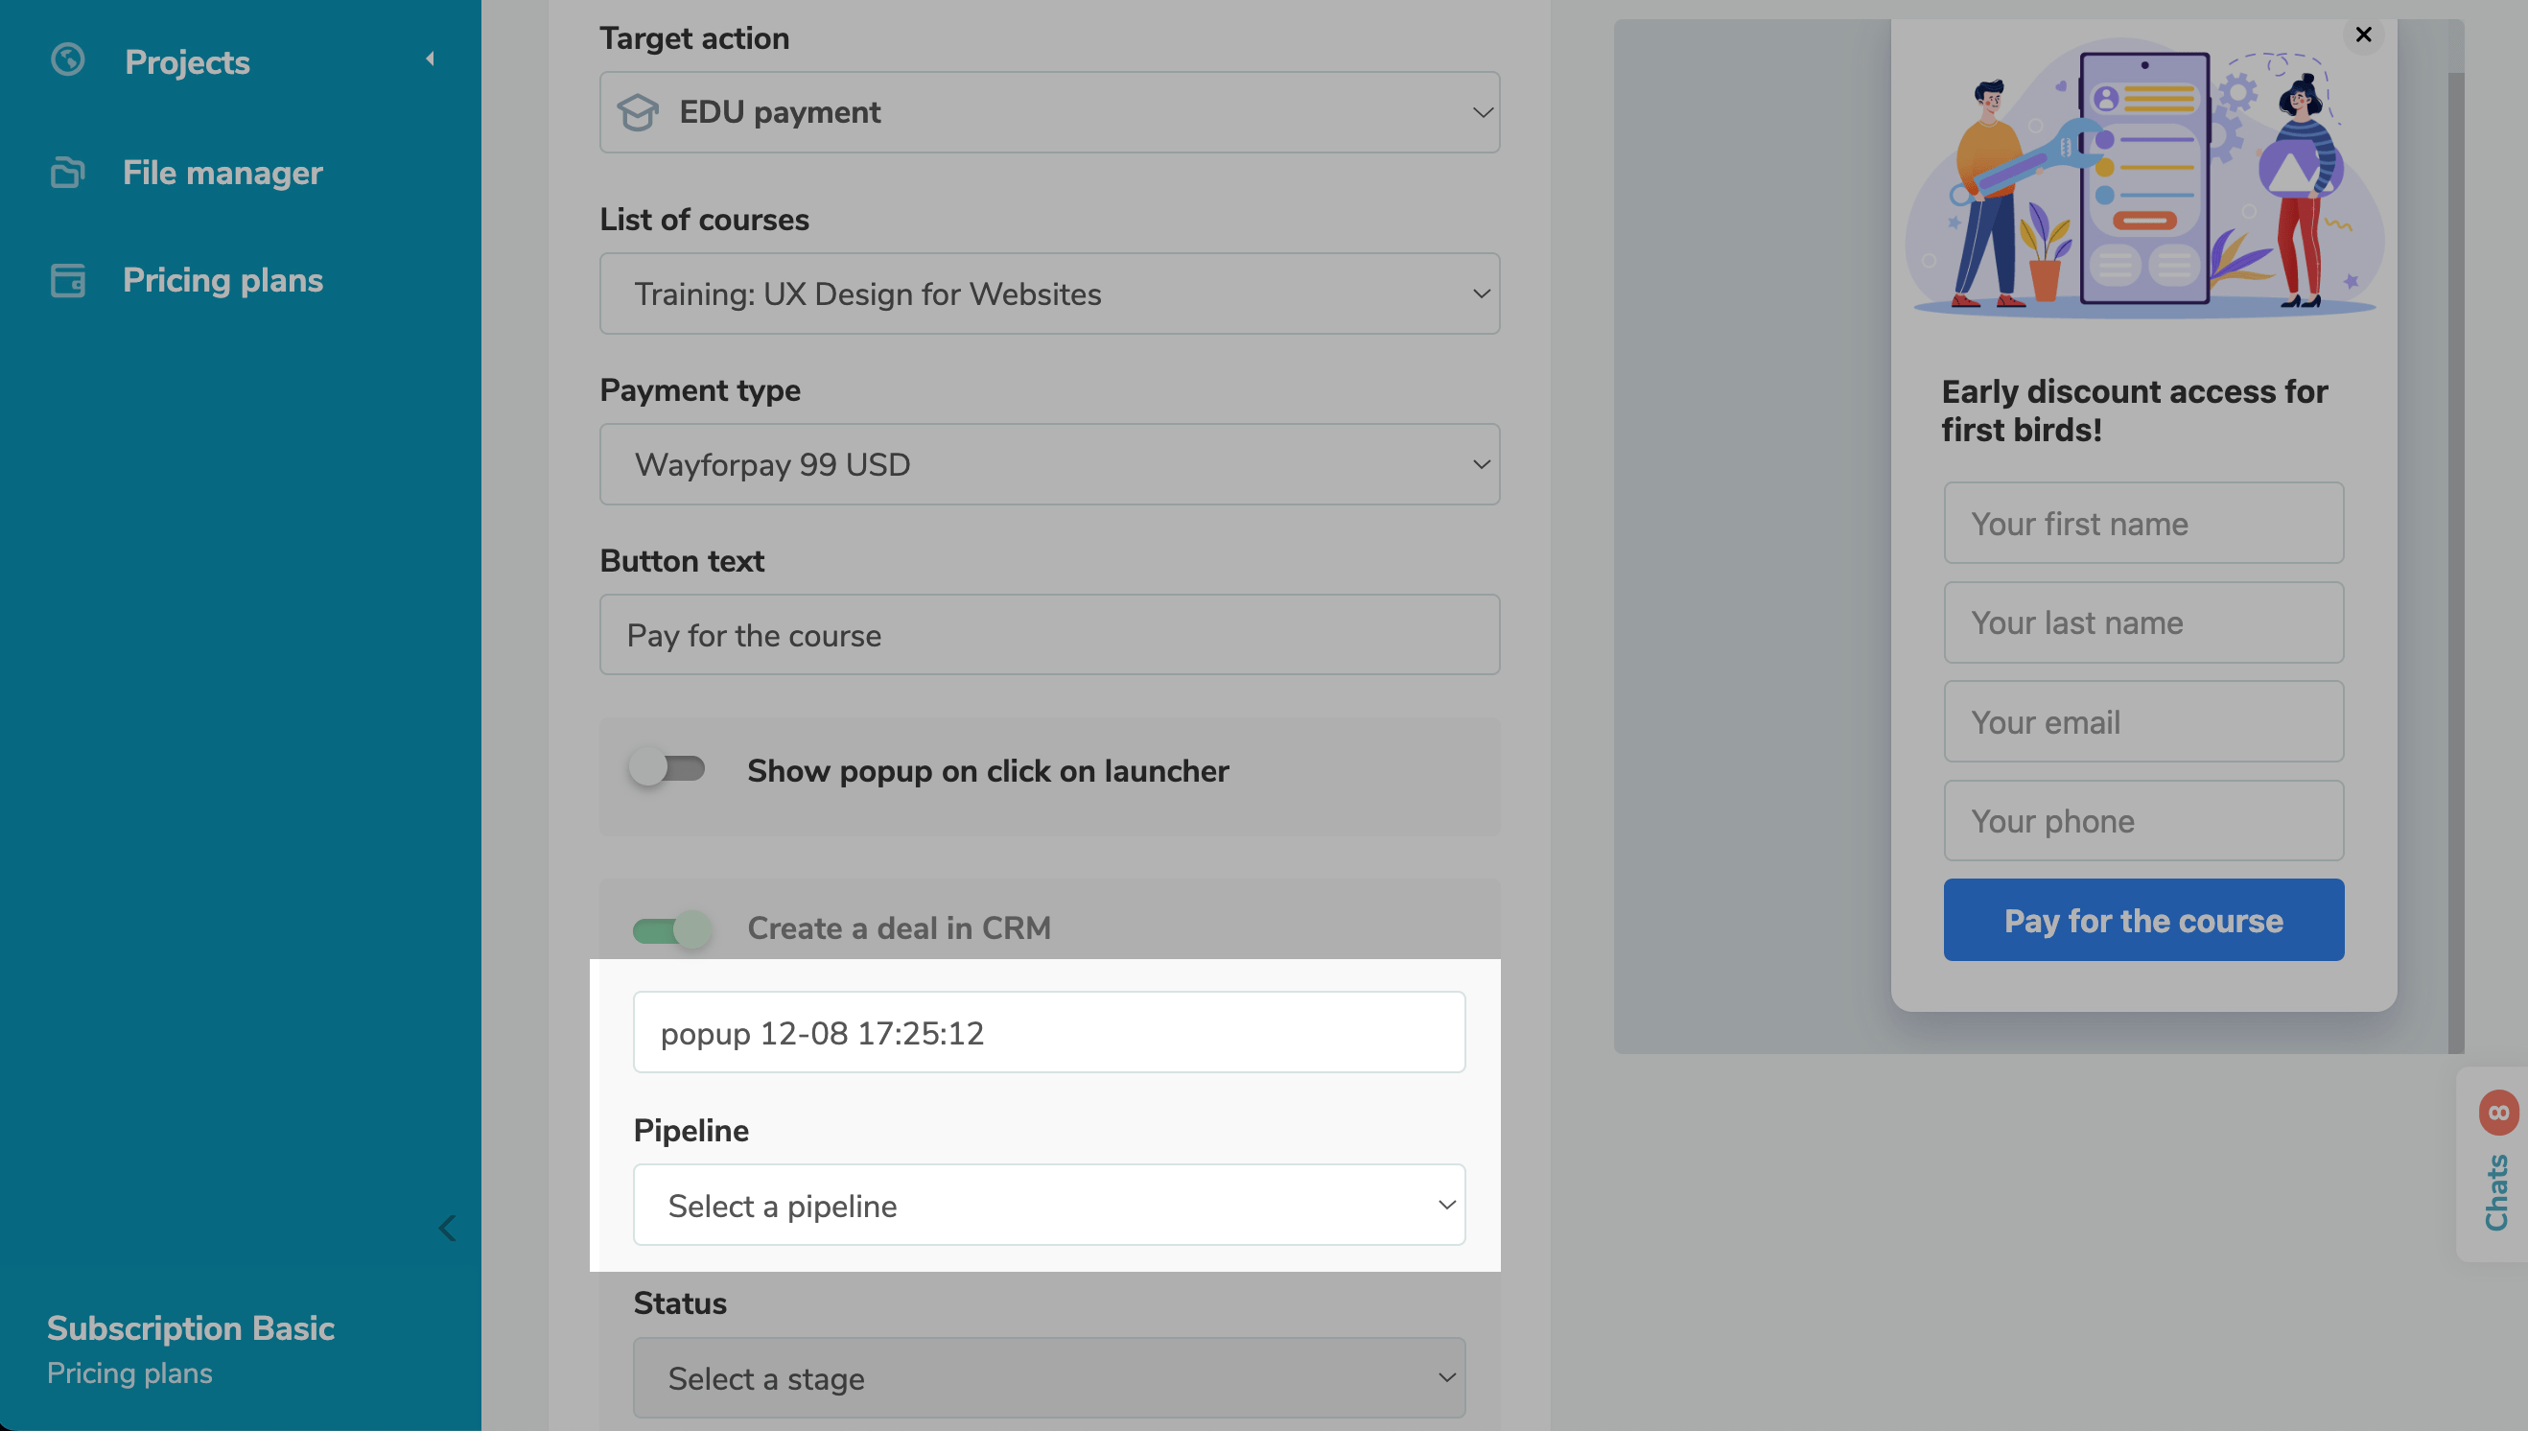Collapse the sidebar with the left chevron

[448, 1228]
